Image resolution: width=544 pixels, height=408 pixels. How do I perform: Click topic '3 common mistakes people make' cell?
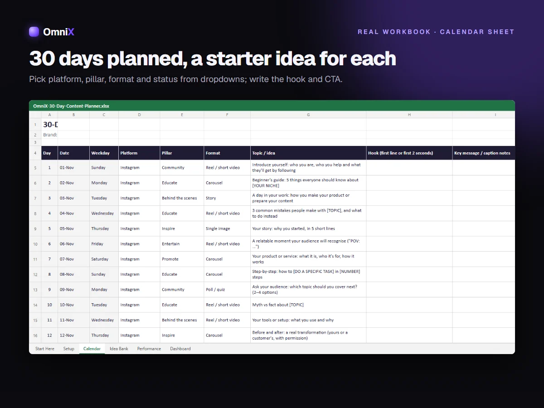coord(308,214)
